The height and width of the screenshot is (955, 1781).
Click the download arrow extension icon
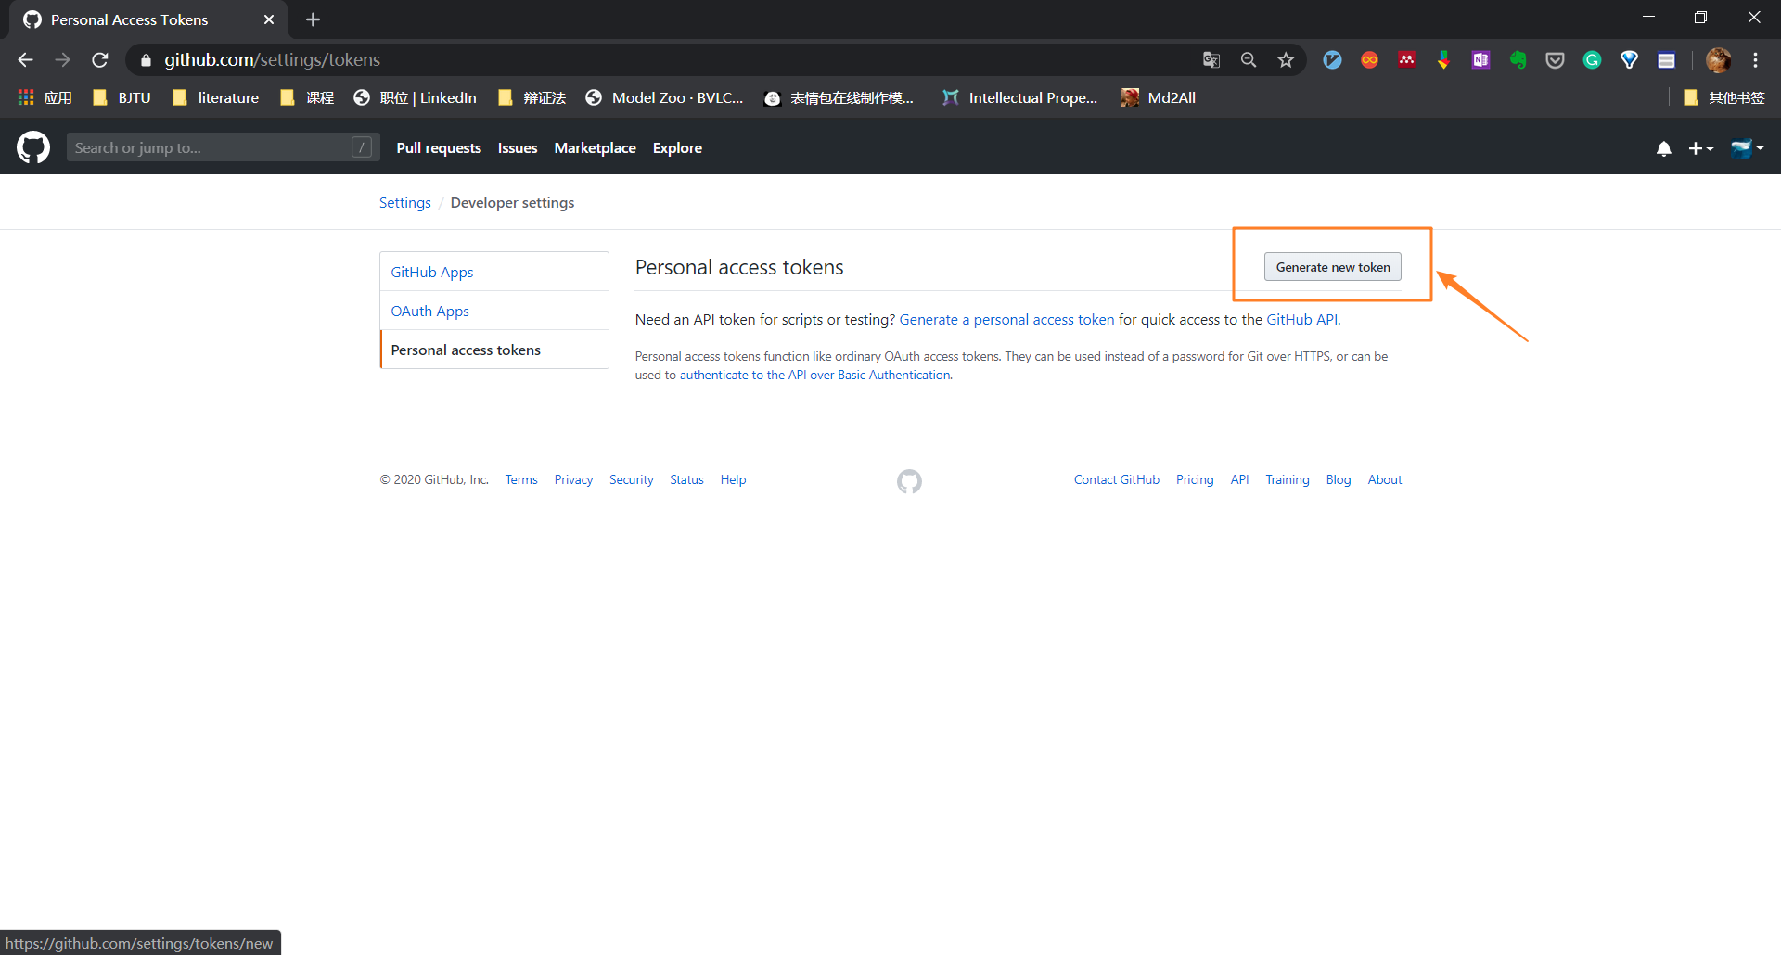tap(1444, 60)
